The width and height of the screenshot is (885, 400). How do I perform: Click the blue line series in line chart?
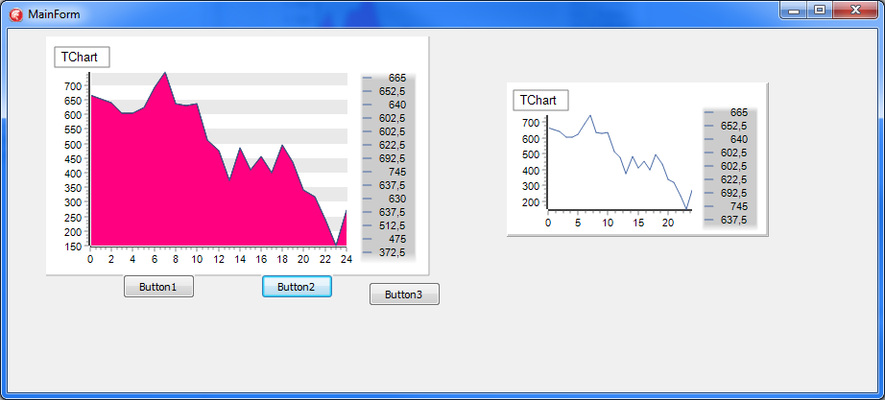coord(621,162)
